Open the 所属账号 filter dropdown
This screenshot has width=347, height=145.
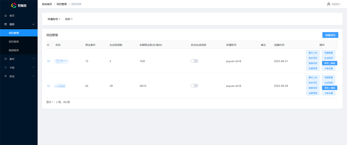click(54, 19)
